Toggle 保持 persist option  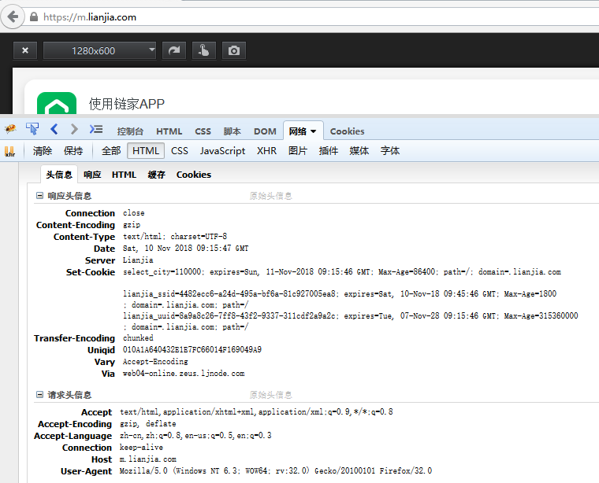[x=73, y=151]
